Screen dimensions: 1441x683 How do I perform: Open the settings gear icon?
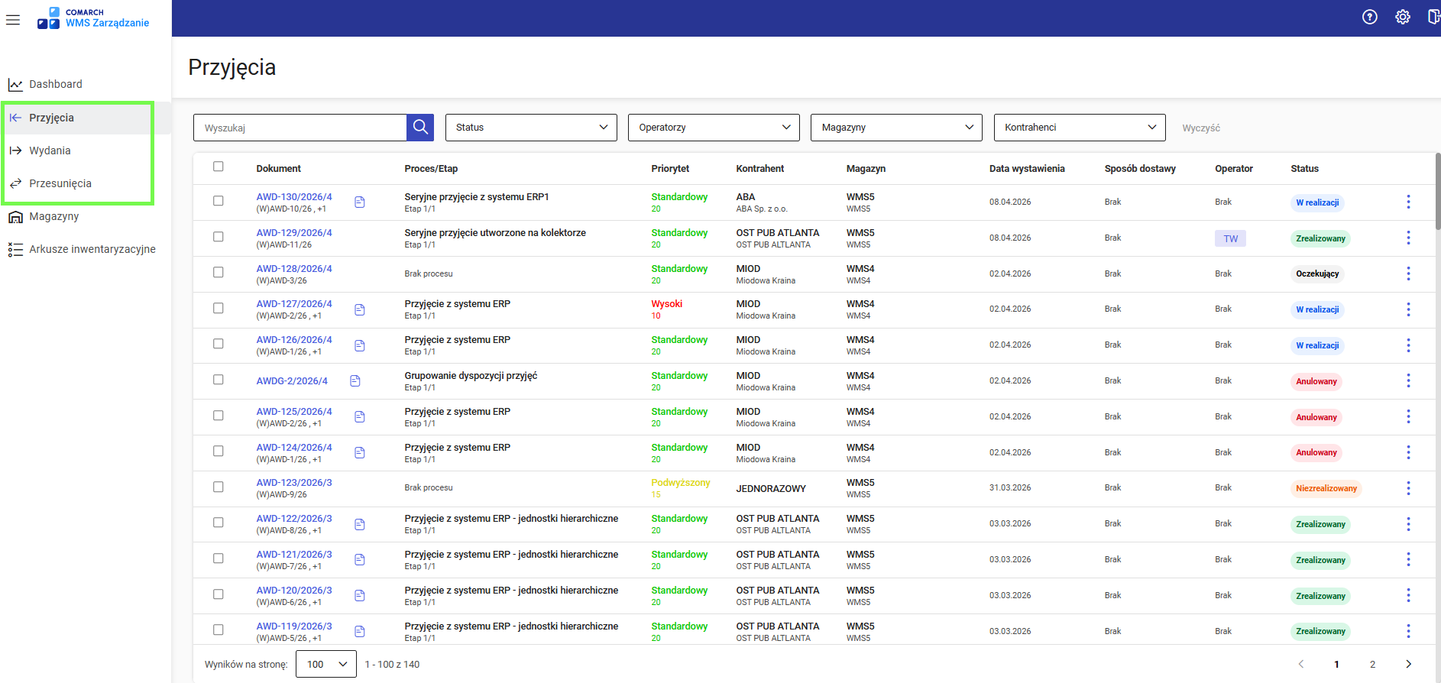click(x=1402, y=17)
